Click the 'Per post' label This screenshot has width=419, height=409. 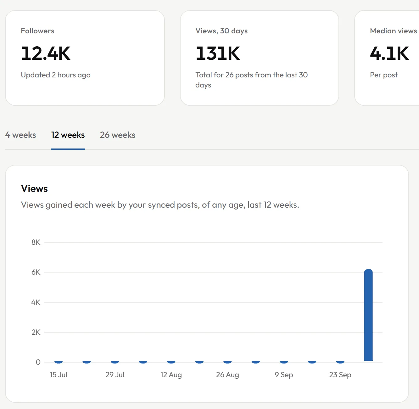384,75
